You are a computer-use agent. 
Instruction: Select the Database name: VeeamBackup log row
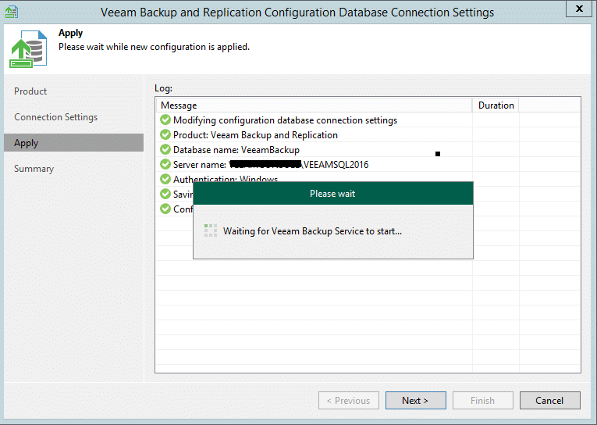tap(236, 149)
